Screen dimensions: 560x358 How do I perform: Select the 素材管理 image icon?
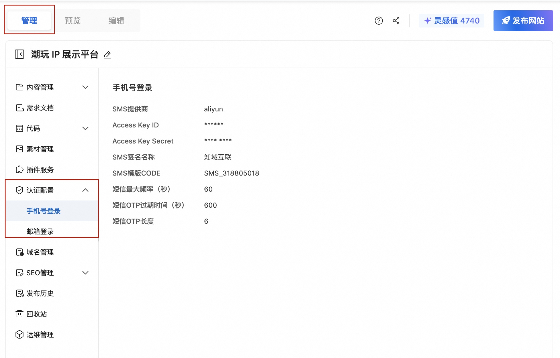click(19, 149)
